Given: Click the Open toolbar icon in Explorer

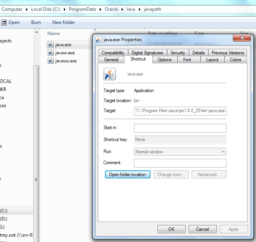Looking at the screenshot, I should 4,22.
